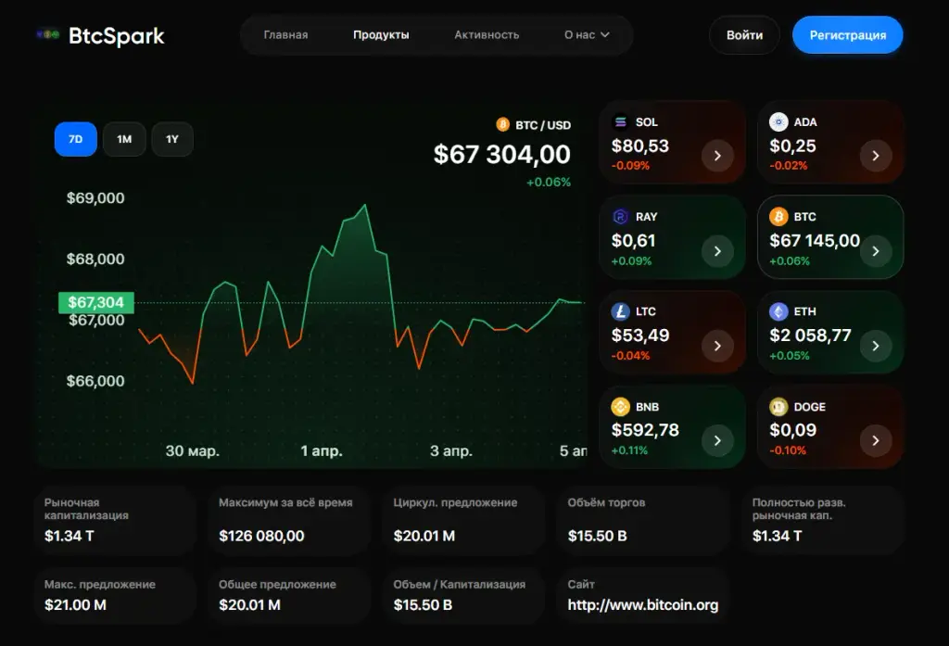Click the 1 апр. date label on chart

coord(322,451)
